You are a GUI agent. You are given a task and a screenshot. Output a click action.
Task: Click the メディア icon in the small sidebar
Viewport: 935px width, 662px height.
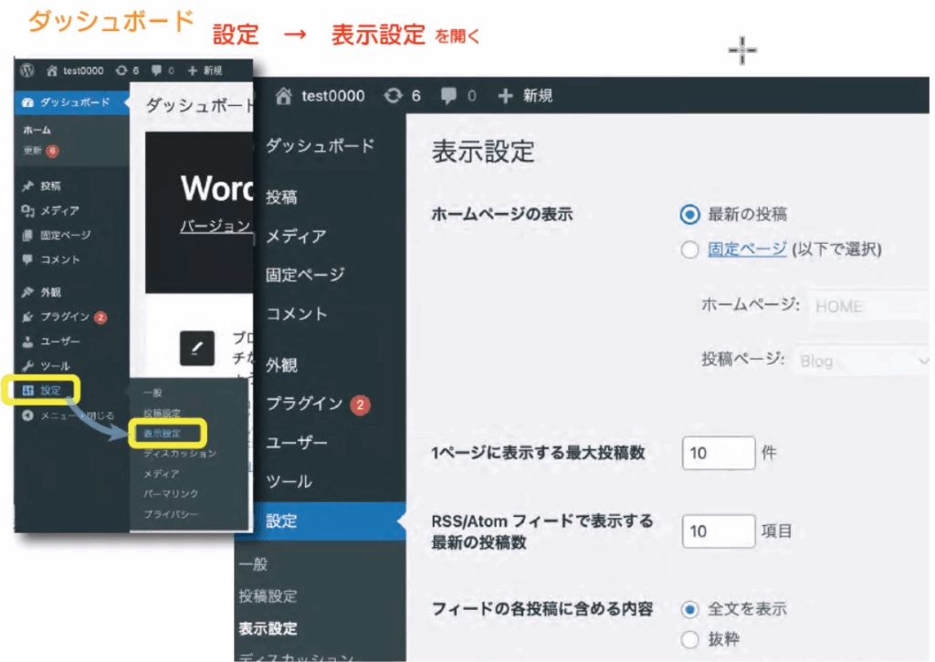27,211
